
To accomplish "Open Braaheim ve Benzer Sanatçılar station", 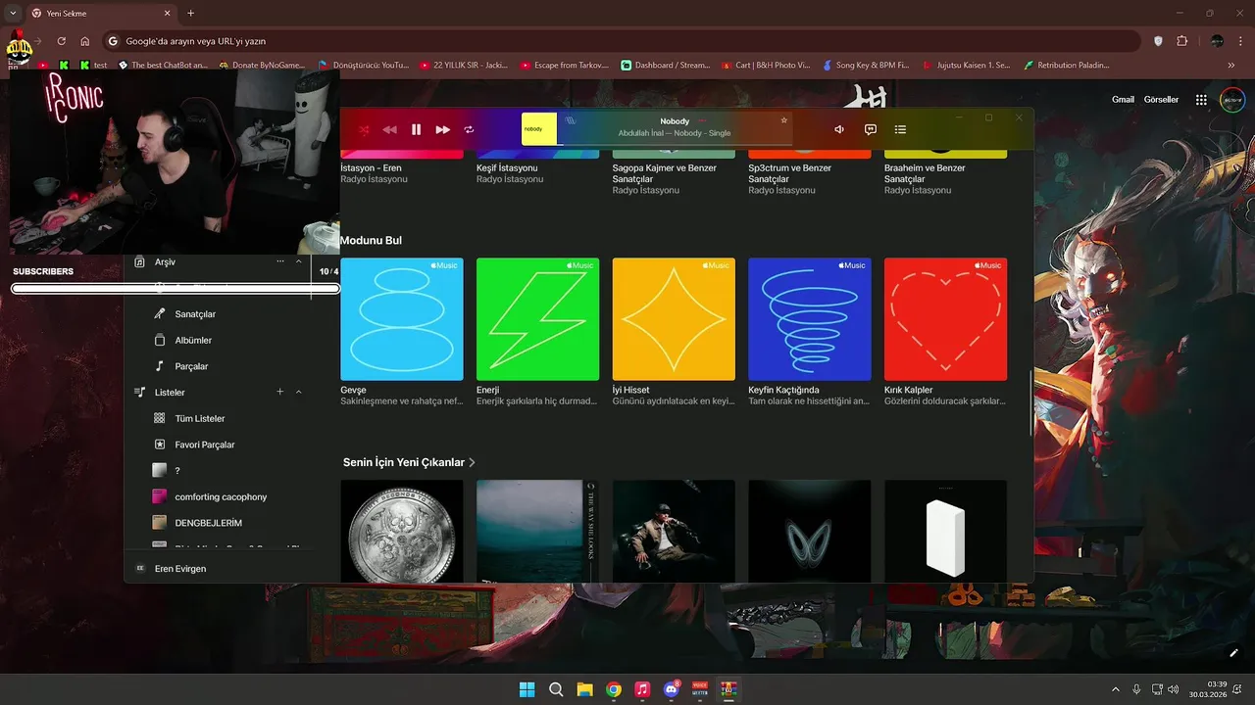I will tap(926, 173).
